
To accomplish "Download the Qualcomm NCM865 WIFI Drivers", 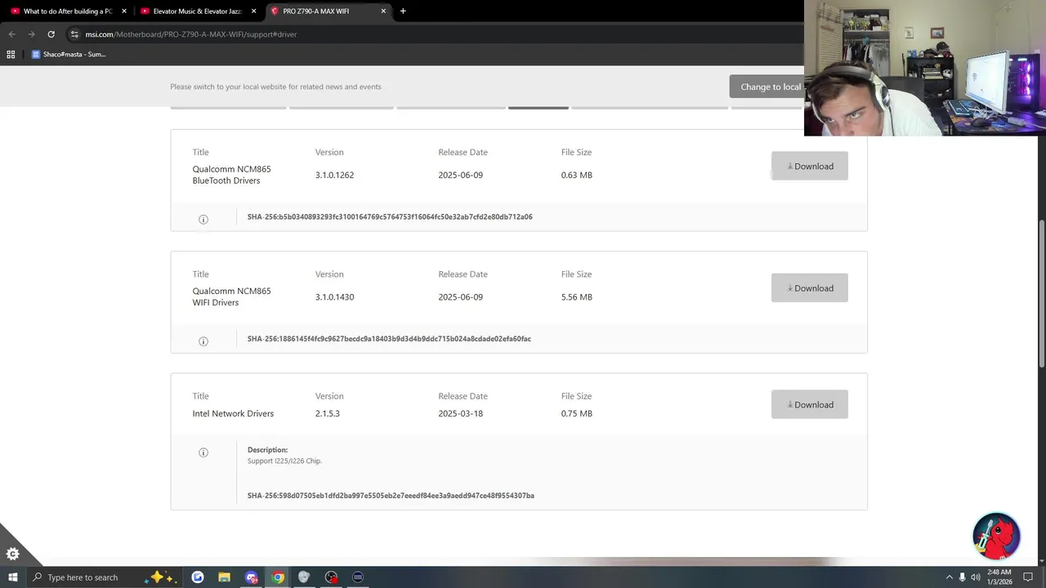I will click(809, 287).
